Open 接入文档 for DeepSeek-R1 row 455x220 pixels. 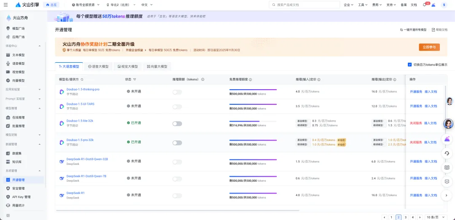point(431,195)
